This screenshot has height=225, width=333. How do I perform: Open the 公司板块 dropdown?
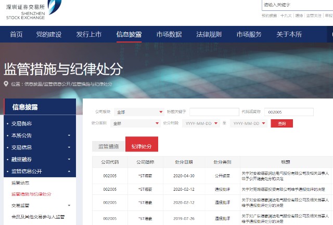tap(139, 112)
